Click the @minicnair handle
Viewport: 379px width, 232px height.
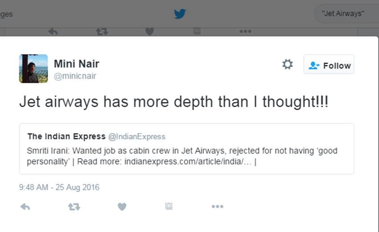pyautogui.click(x=75, y=76)
